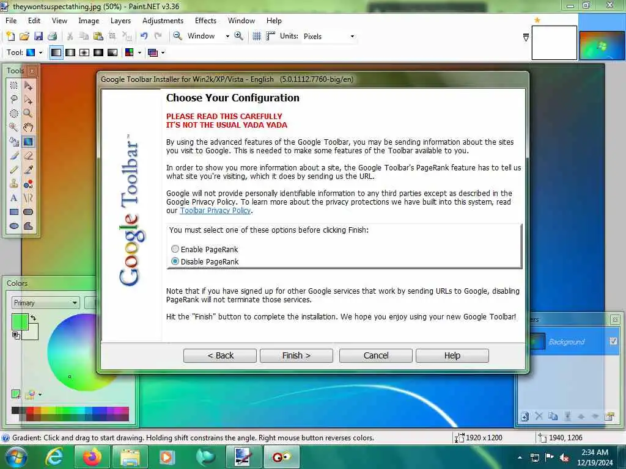
Task: Click the Save floppy disk icon
Action: (x=39, y=36)
